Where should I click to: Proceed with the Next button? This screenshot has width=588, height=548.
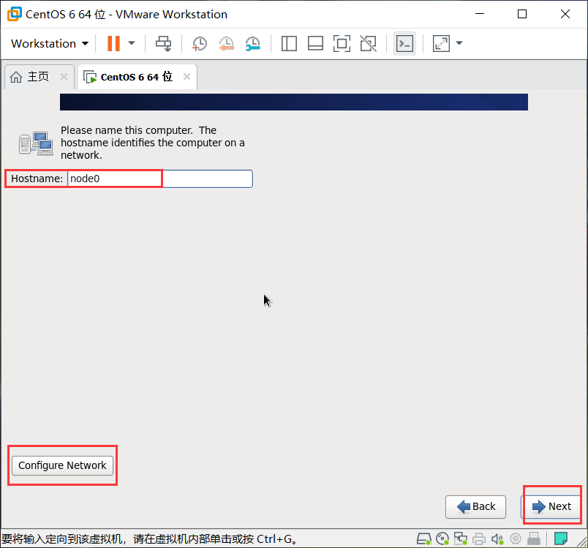click(x=551, y=507)
